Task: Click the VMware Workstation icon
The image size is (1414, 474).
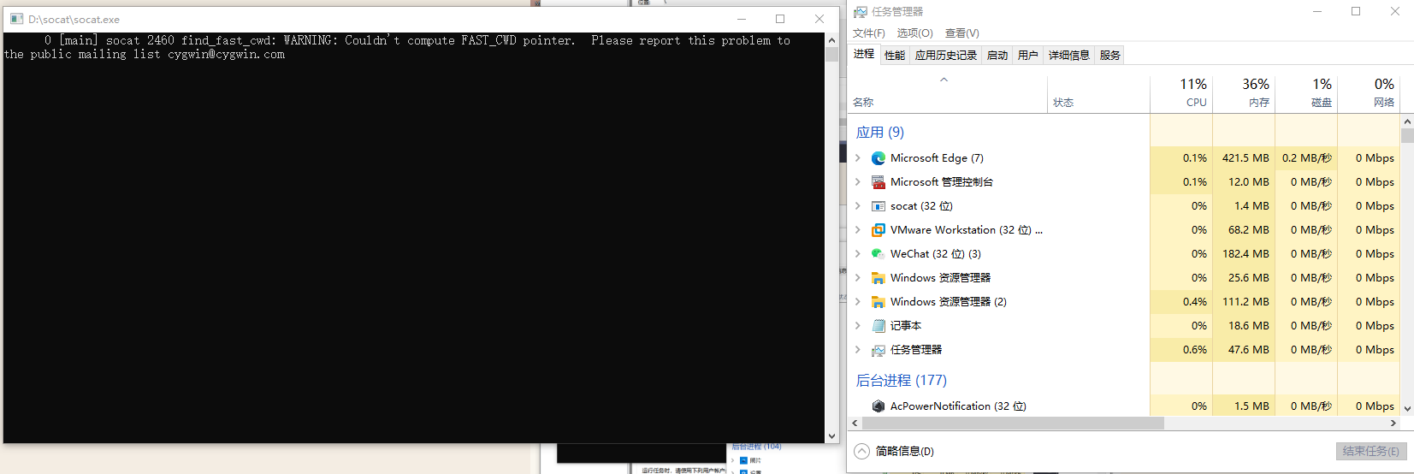Action: point(878,230)
